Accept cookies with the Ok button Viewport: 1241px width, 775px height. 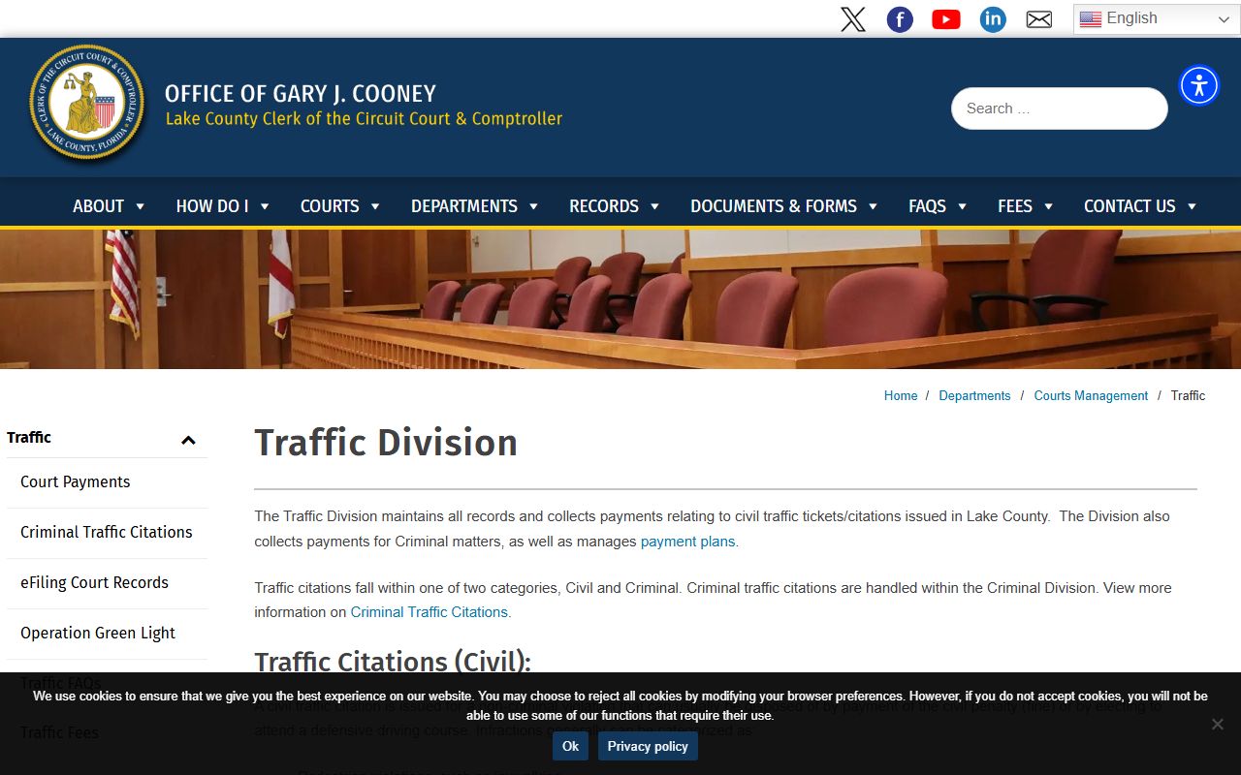570,746
